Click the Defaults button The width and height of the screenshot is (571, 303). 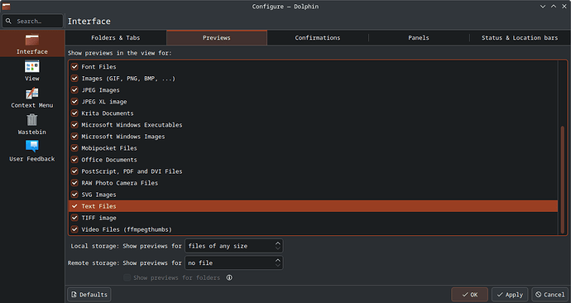tap(89, 295)
